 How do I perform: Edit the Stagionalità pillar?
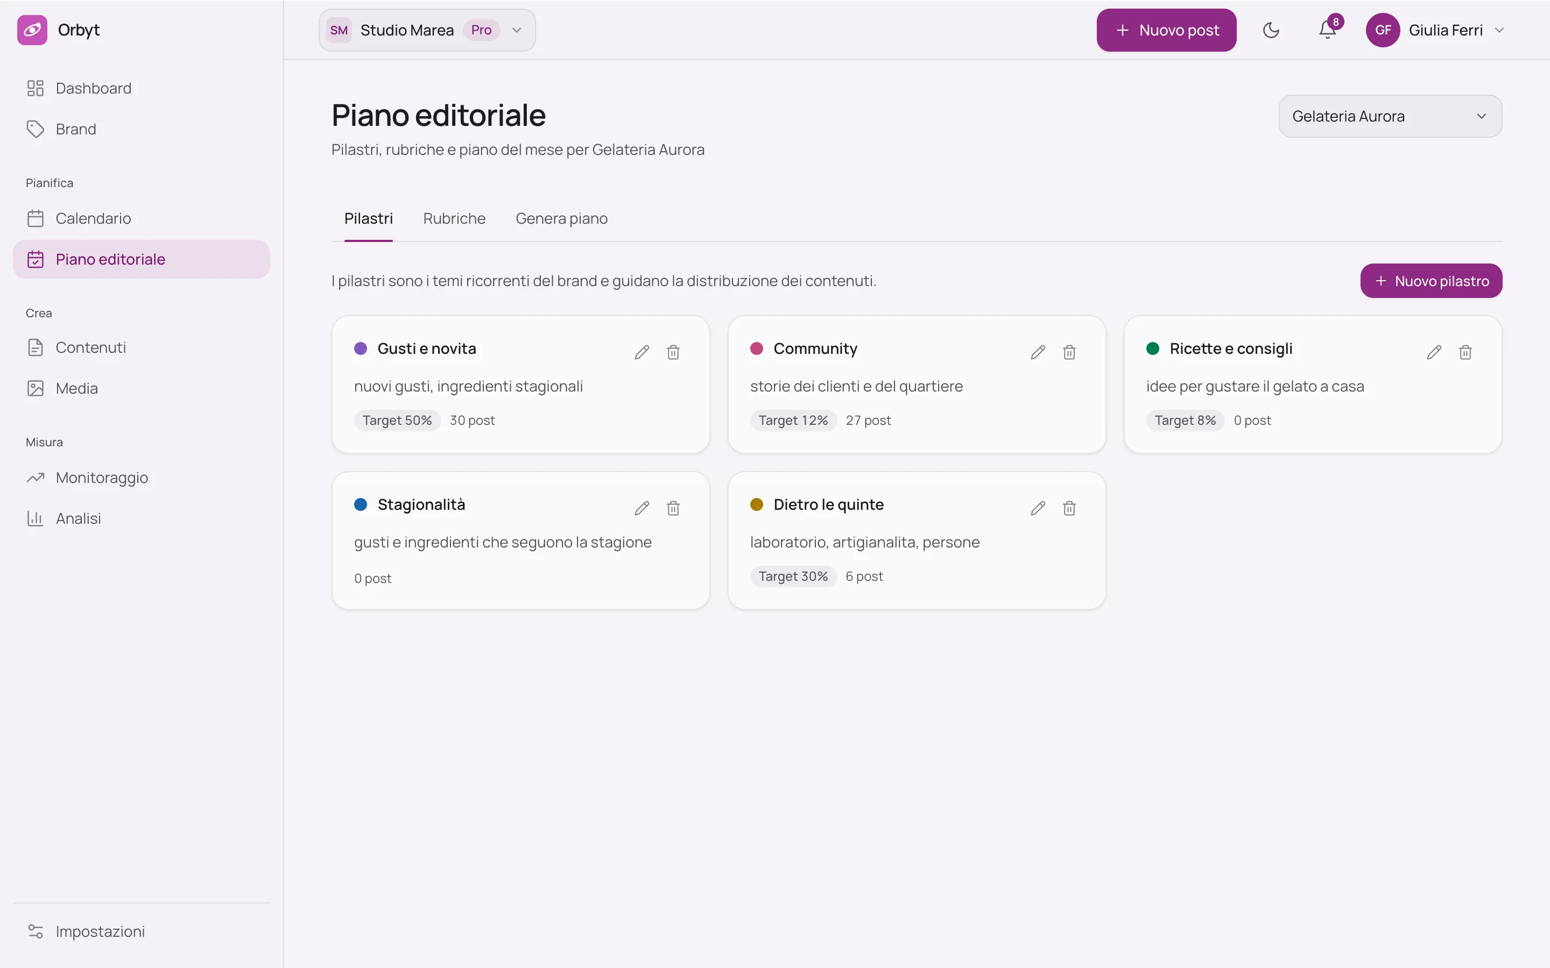point(642,508)
